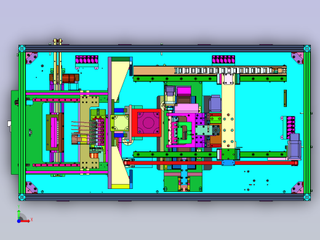This screenshot has width=320, height=240.
Task: Select the yellow-green square motor plate
Action: click(120, 122)
